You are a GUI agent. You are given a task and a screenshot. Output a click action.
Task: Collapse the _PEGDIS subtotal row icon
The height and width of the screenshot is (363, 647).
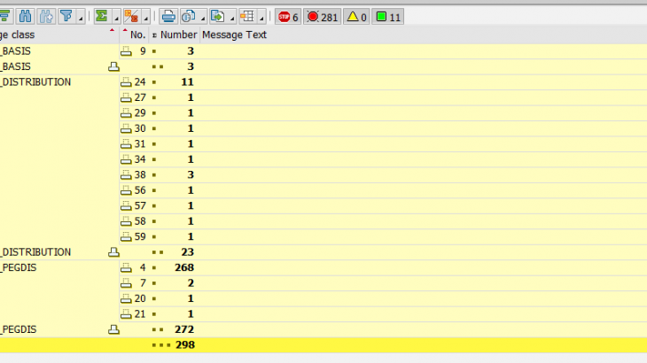point(113,329)
